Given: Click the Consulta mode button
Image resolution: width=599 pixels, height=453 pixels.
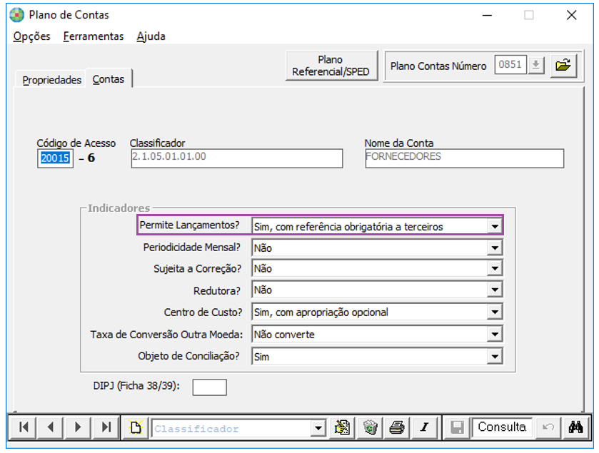Looking at the screenshot, I should click(502, 427).
